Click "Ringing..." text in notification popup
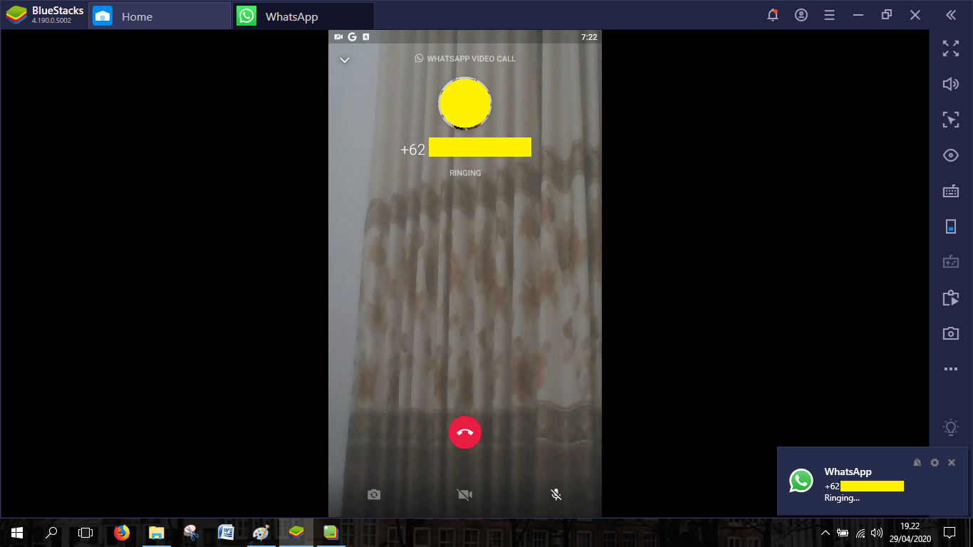This screenshot has height=547, width=973. pyautogui.click(x=842, y=498)
